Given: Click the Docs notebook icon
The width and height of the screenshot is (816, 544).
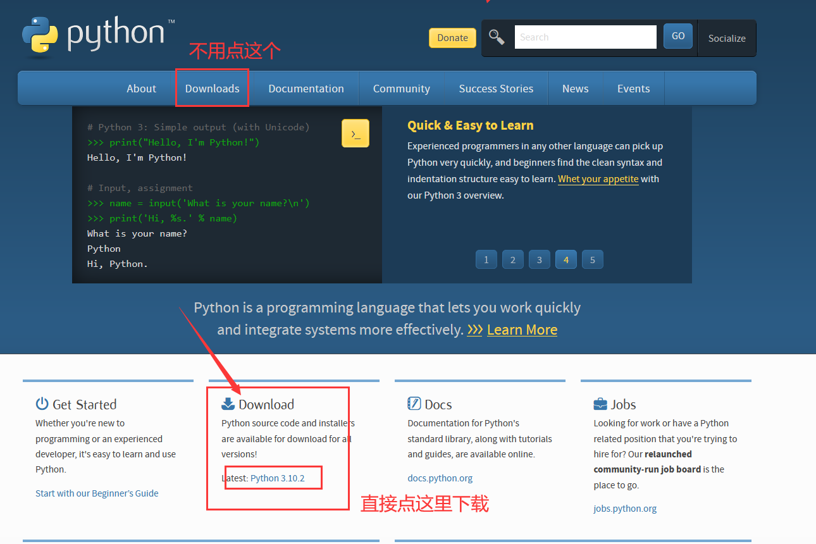Looking at the screenshot, I should tap(414, 404).
